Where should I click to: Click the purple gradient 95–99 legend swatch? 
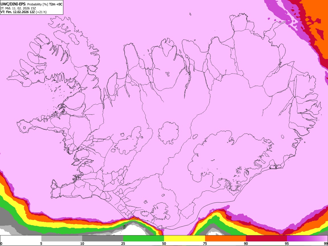[307, 238]
